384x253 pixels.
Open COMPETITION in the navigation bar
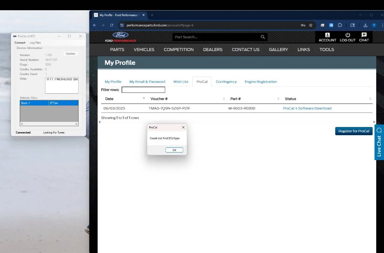click(x=179, y=50)
